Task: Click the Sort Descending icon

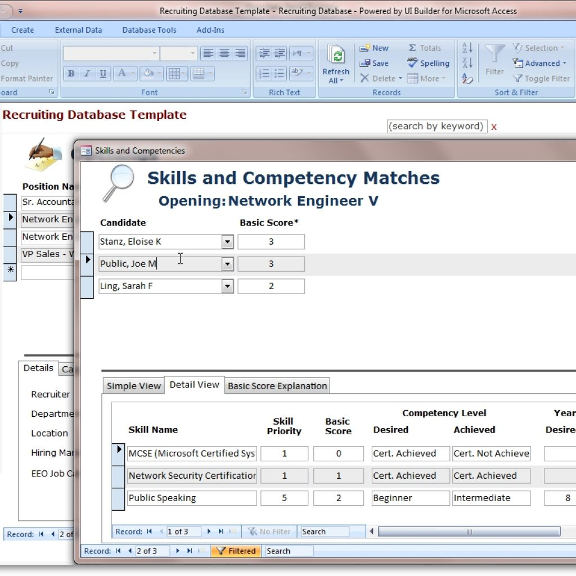Action: pyautogui.click(x=467, y=64)
